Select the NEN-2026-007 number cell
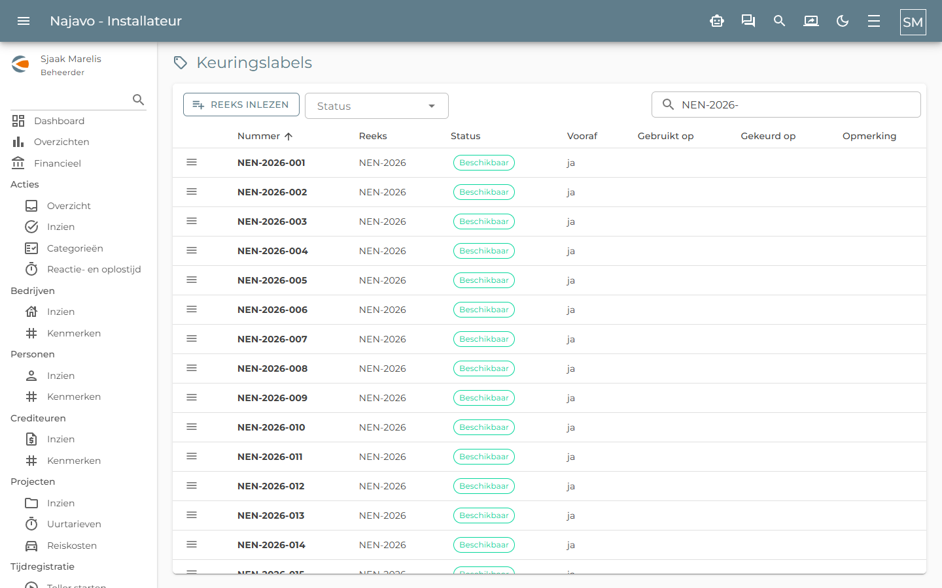The image size is (942, 588). [272, 339]
